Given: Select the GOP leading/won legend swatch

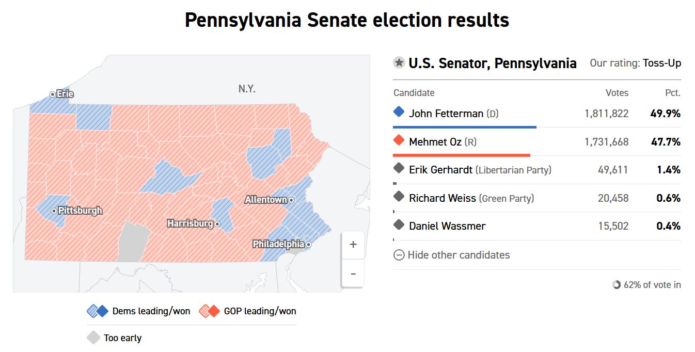Looking at the screenshot, I should [209, 311].
